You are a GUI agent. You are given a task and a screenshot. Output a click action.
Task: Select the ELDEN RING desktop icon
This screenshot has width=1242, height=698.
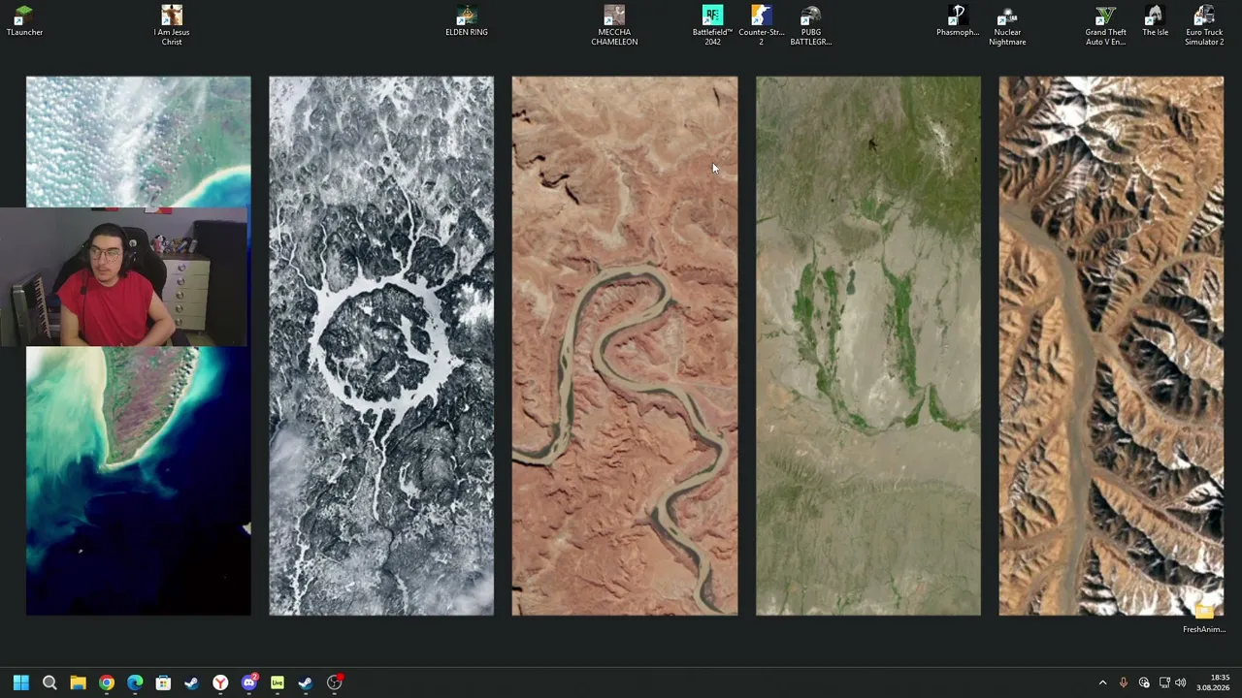(x=467, y=20)
